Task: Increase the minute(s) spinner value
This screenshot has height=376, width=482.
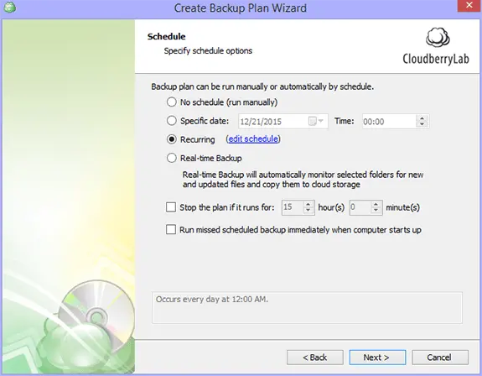Action: point(376,204)
